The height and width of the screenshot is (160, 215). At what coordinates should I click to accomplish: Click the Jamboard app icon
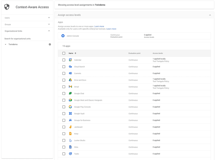[x=70, y=127]
